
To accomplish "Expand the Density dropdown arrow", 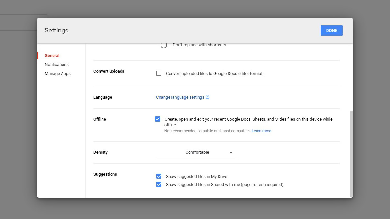I will [231, 152].
